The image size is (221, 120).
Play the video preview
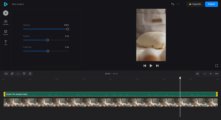(x=151, y=66)
